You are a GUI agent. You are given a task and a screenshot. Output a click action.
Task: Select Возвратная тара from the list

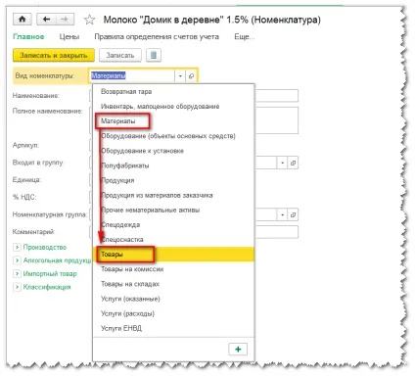[x=173, y=91]
